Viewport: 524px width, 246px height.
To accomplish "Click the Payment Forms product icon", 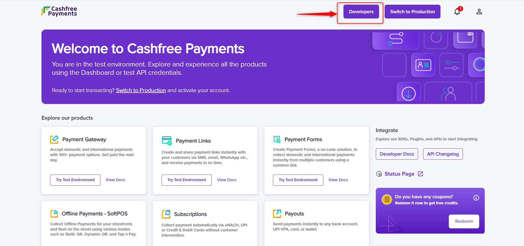I will coord(277,140).
